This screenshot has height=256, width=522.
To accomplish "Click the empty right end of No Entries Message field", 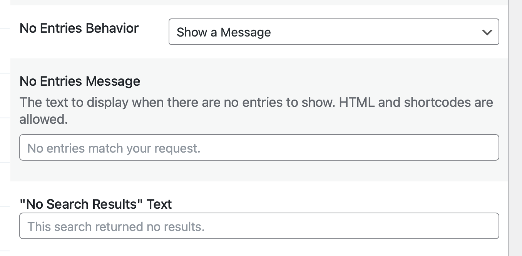I will tap(462, 148).
